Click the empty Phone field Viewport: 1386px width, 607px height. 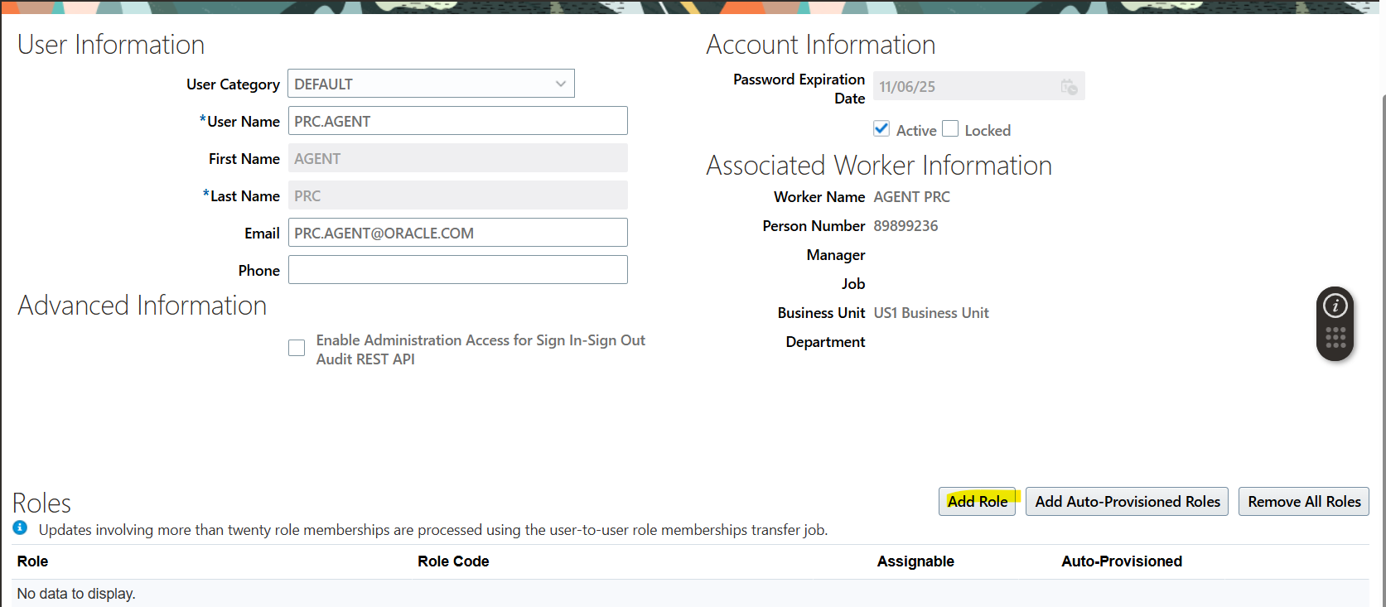coord(457,270)
